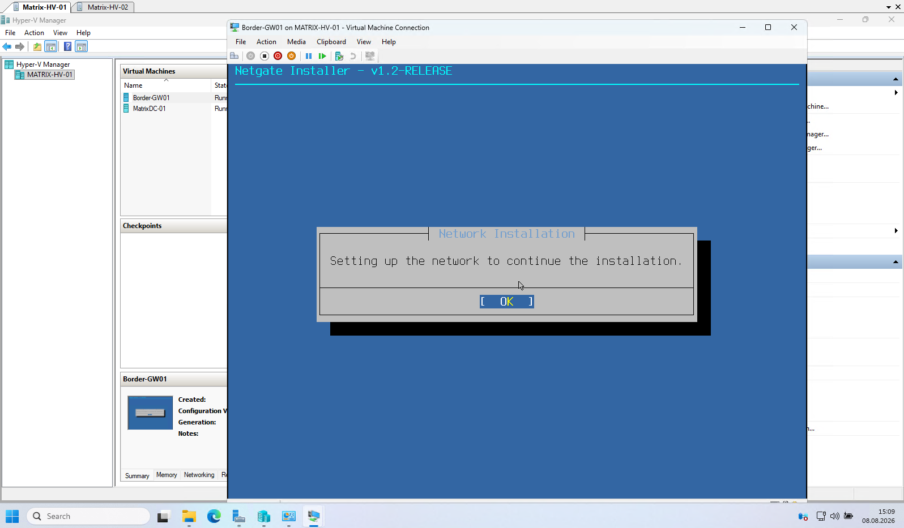This screenshot has height=528, width=904.
Task: Click the Border-GW01 VM preview thumbnail
Action: [150, 413]
